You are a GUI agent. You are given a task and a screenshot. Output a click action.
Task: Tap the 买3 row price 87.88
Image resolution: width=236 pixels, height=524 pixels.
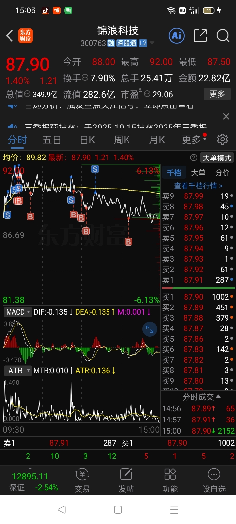point(193,318)
